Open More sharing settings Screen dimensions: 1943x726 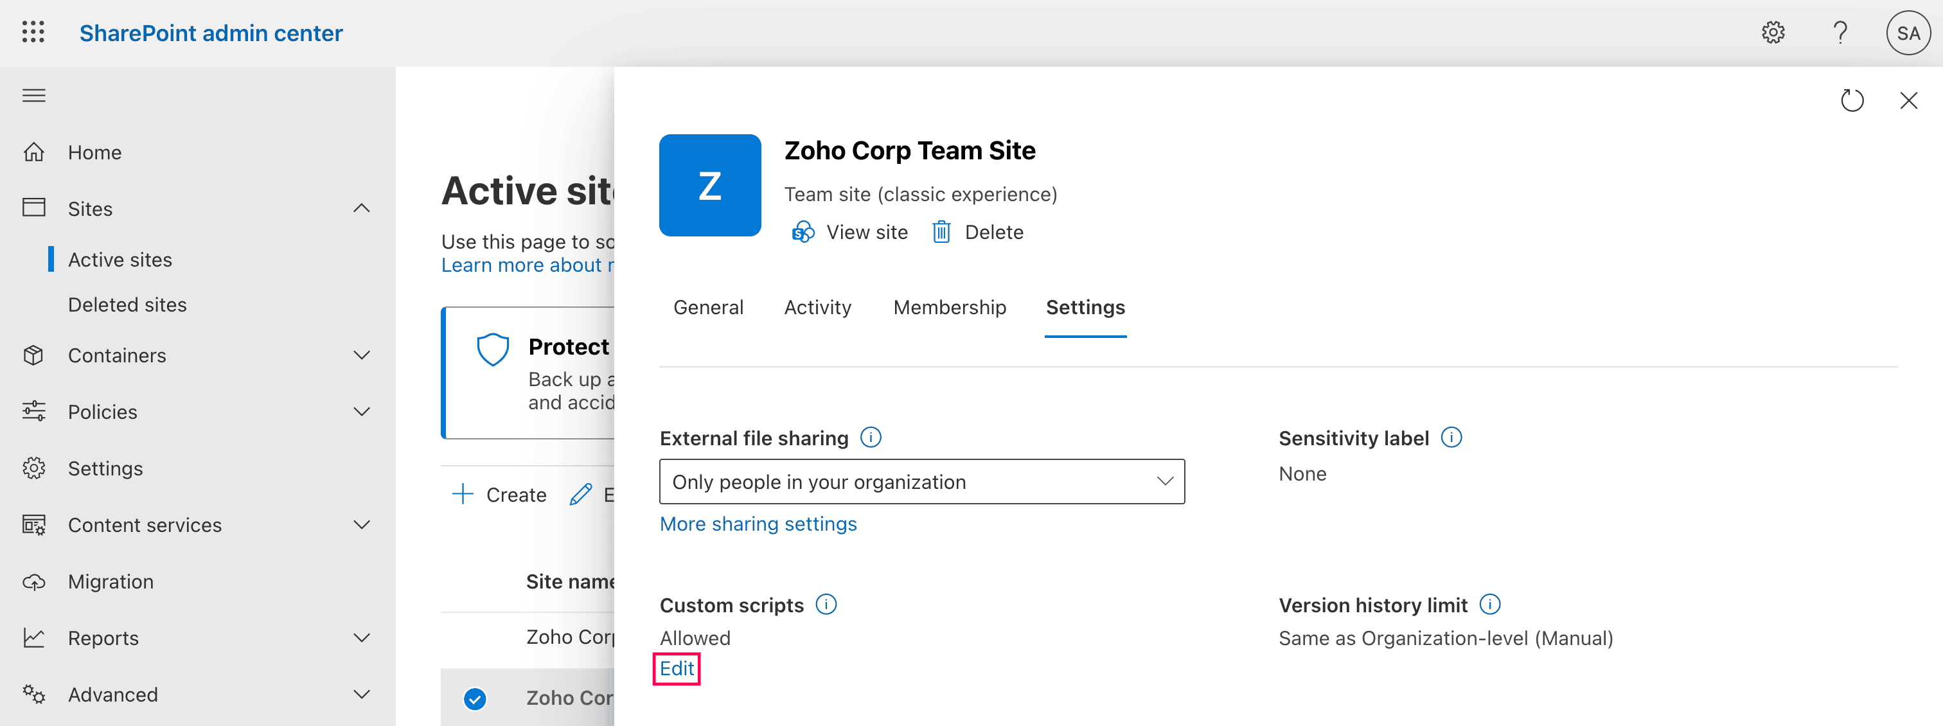(758, 523)
